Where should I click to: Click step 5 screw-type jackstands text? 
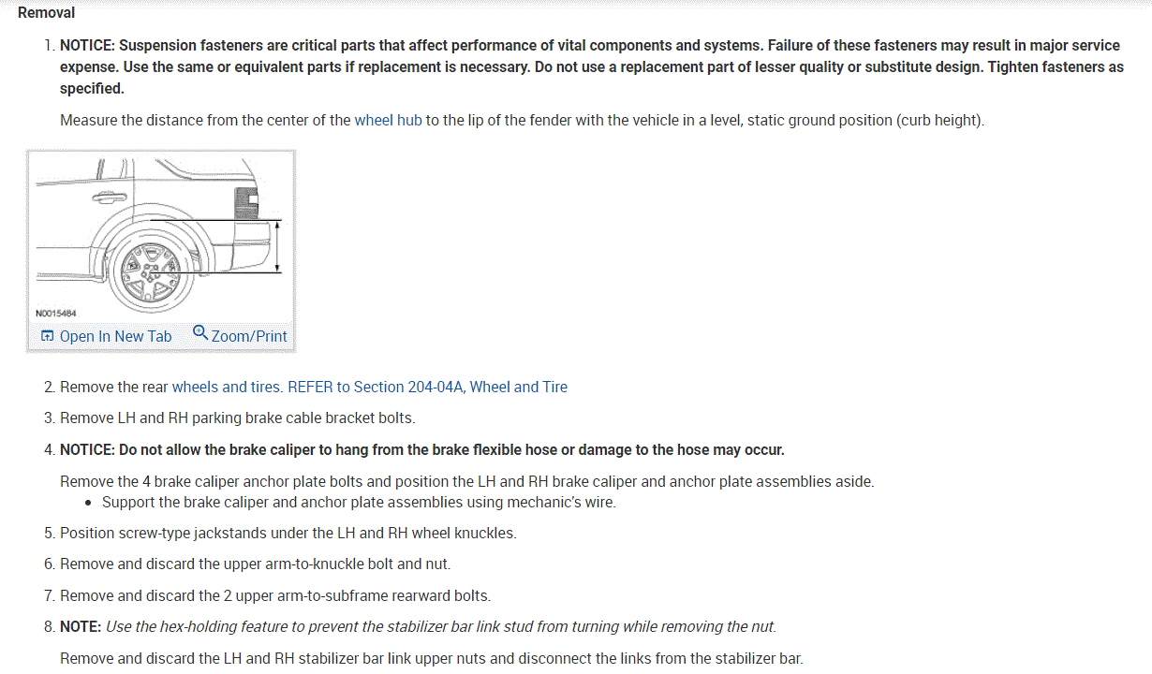288,533
